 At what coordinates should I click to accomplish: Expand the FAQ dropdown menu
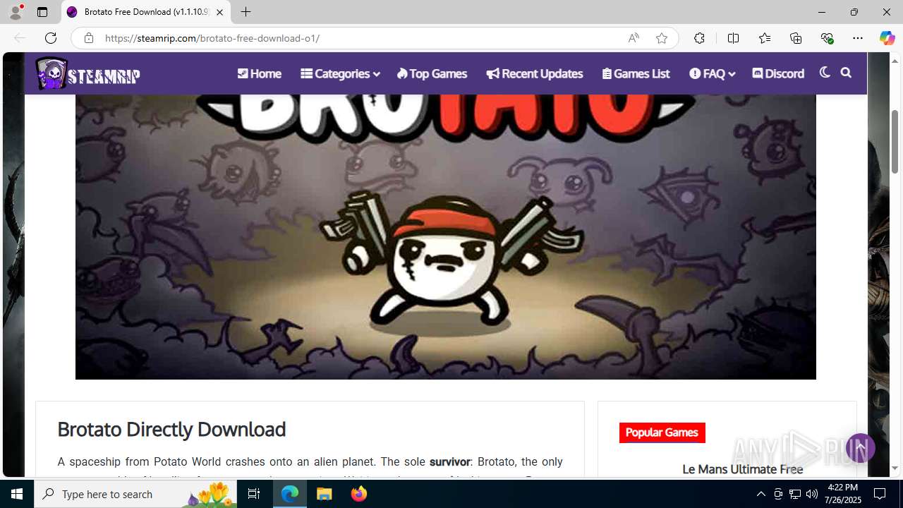point(712,73)
